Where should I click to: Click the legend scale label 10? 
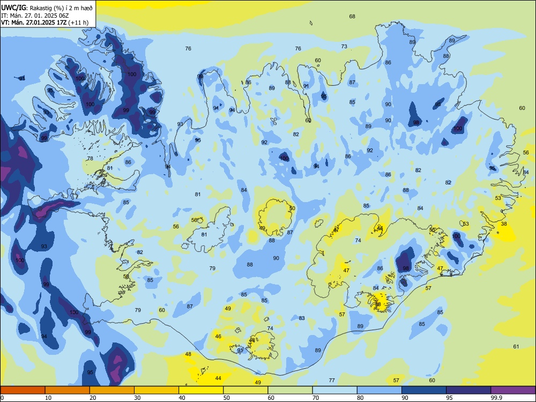[x=48, y=398]
